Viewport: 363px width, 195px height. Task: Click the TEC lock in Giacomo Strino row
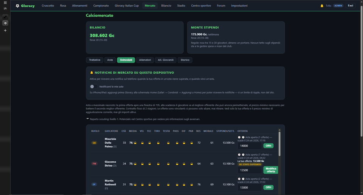pos(150,164)
